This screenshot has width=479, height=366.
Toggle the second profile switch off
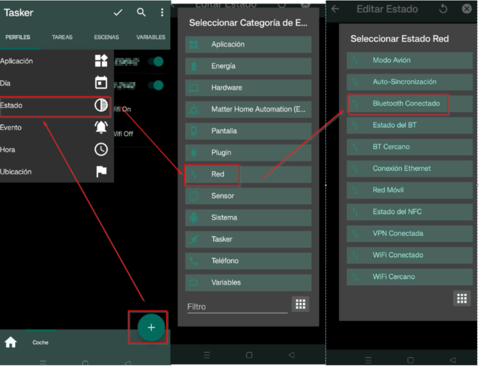coord(156,85)
